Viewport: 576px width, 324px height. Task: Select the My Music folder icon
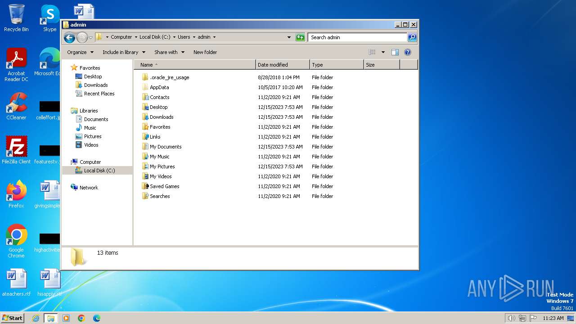click(145, 157)
